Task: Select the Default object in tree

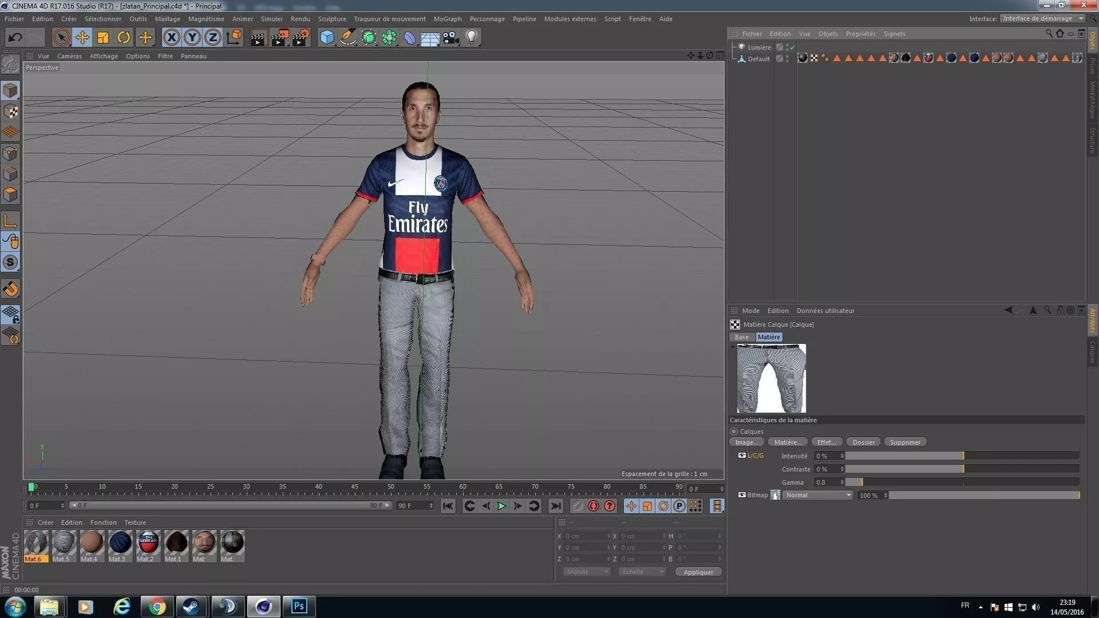Action: pos(758,59)
